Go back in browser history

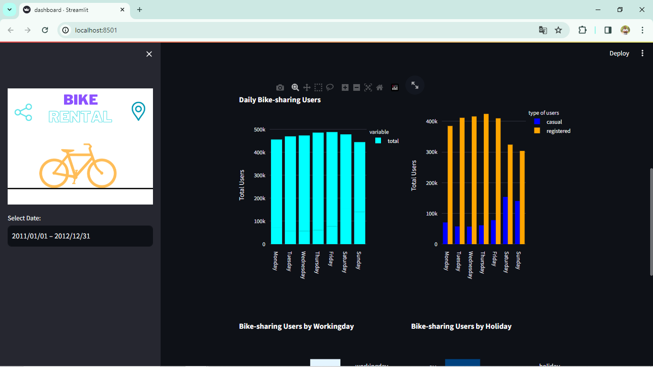(x=11, y=30)
